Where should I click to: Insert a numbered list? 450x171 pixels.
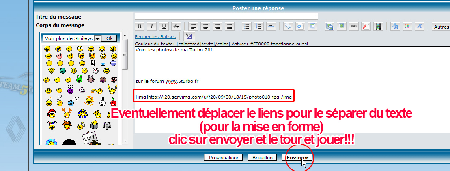click(259, 27)
